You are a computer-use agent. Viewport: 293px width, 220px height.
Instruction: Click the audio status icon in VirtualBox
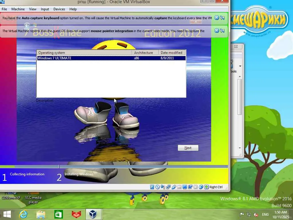(x=163, y=187)
